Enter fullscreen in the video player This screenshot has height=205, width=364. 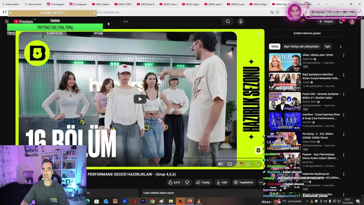[257, 164]
